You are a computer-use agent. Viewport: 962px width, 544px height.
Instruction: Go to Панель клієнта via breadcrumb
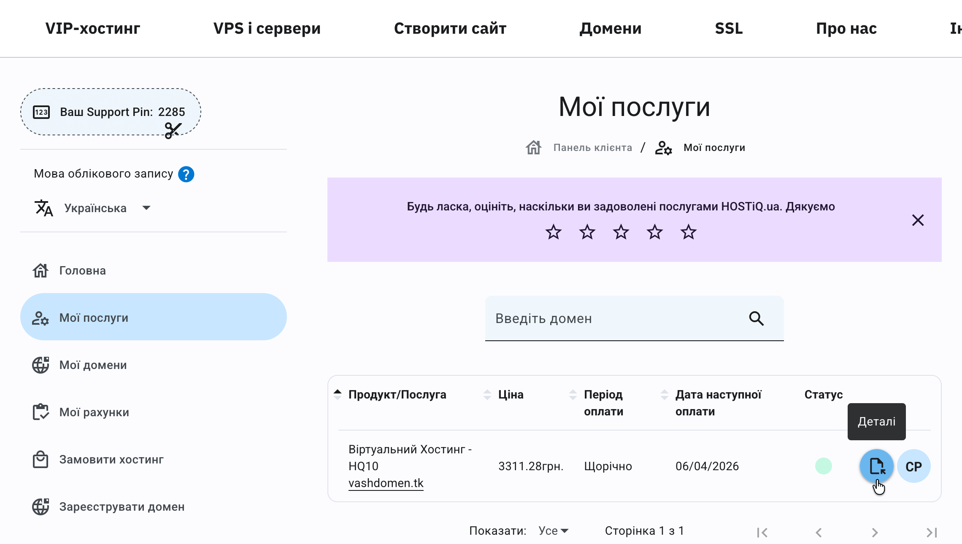click(592, 147)
